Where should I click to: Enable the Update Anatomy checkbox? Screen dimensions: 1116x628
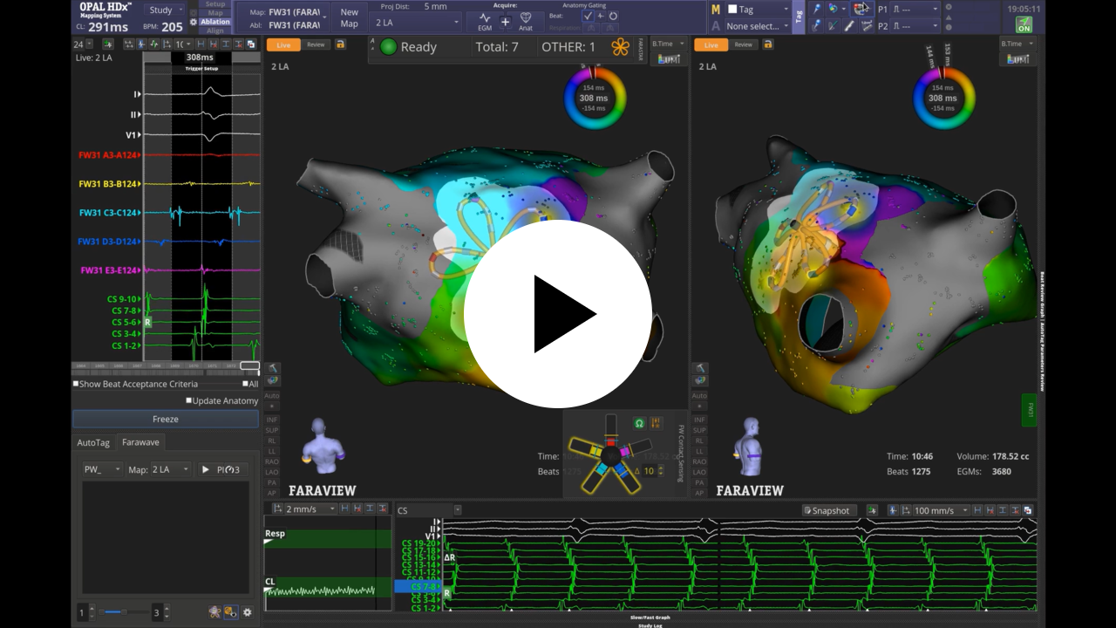188,400
